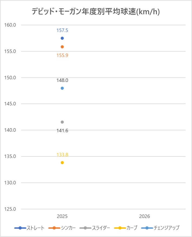Click the 2026 axis label
The height and width of the screenshot is (237, 192).
coord(144,216)
